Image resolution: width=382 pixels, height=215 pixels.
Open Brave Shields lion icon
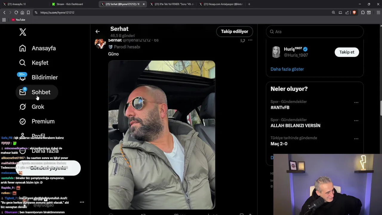point(354,13)
